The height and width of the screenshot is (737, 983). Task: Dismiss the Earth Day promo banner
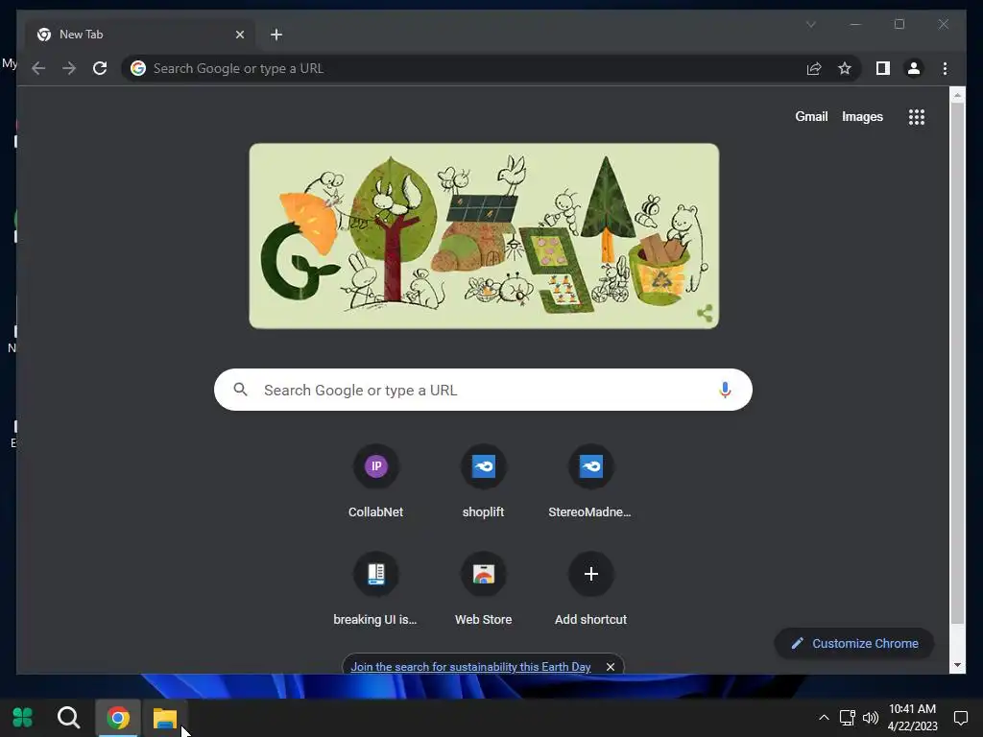coord(610,667)
